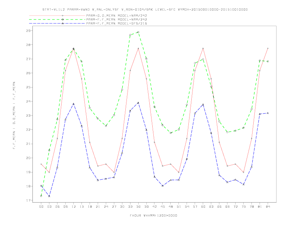Click the vertical y-axis label F.F_MEAN | O.O_MEAN
The image size is (292, 225).
coord(14,115)
